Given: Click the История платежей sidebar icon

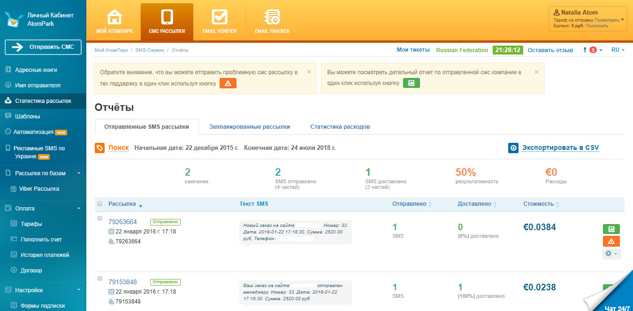Looking at the screenshot, I should coord(14,255).
